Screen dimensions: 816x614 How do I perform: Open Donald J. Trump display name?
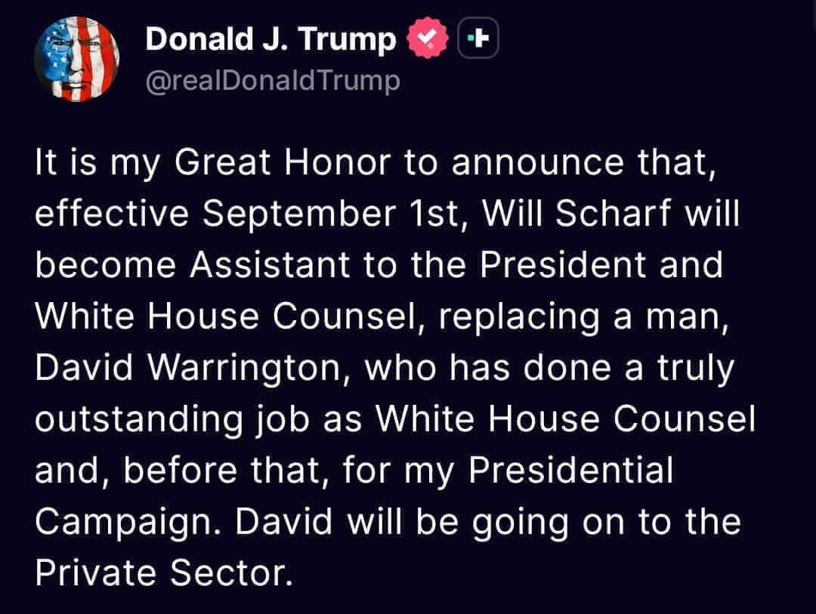point(270,39)
